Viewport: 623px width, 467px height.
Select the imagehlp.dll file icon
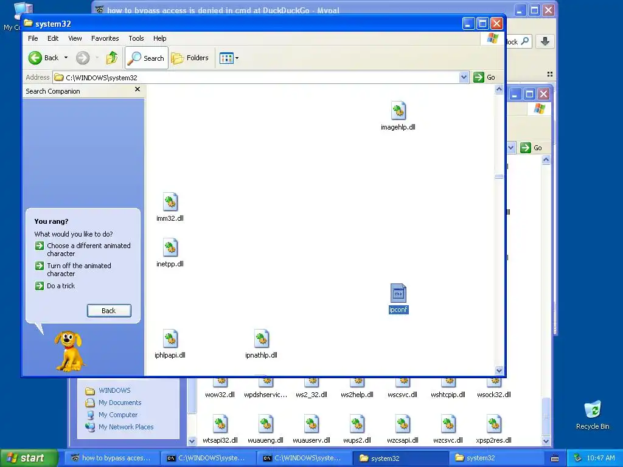[398, 111]
